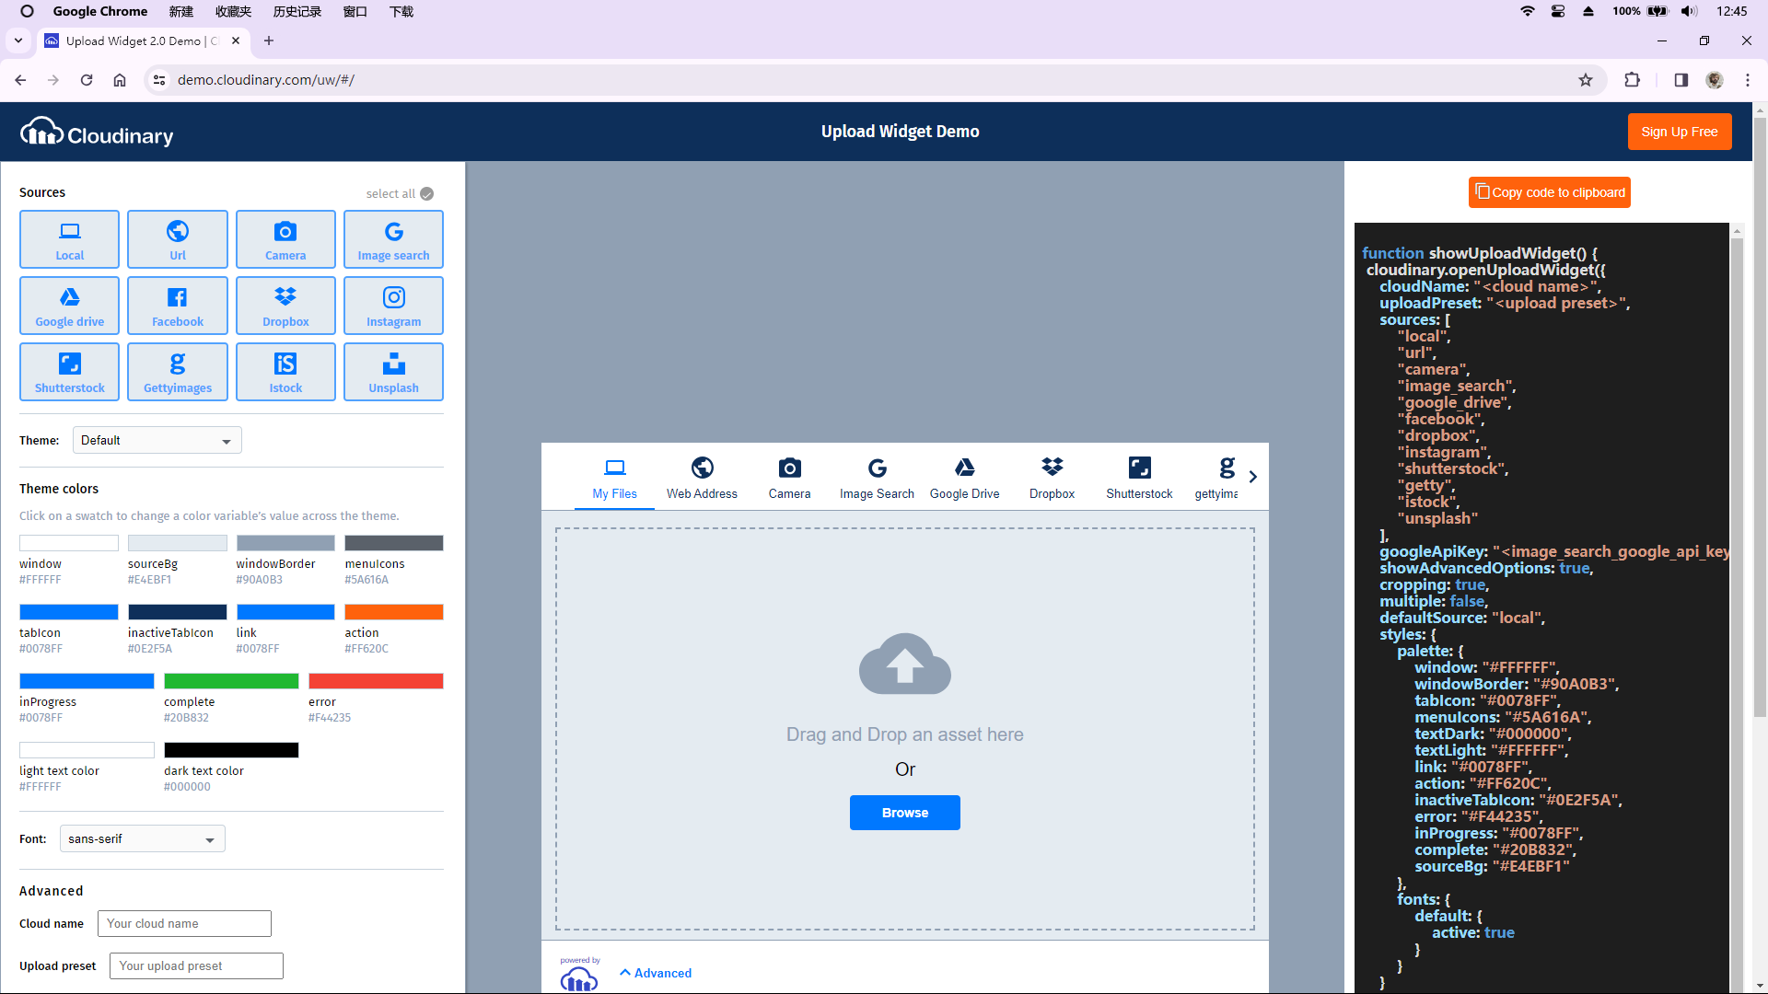Click the Sign Up Free button
The height and width of the screenshot is (994, 1768).
point(1680,131)
